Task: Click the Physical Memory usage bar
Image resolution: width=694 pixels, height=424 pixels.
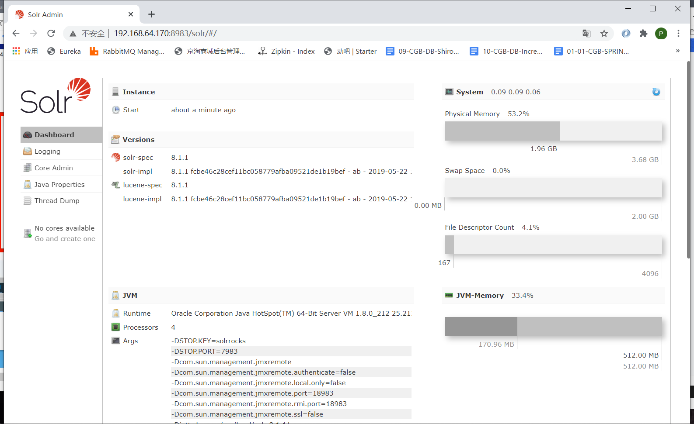Action: 553,131
